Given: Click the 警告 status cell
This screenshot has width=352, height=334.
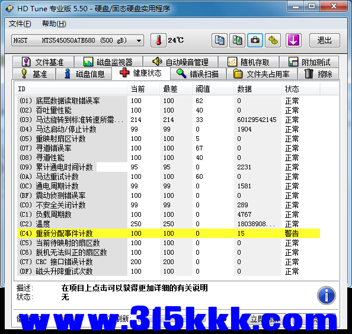Looking at the screenshot, I should (292, 233).
